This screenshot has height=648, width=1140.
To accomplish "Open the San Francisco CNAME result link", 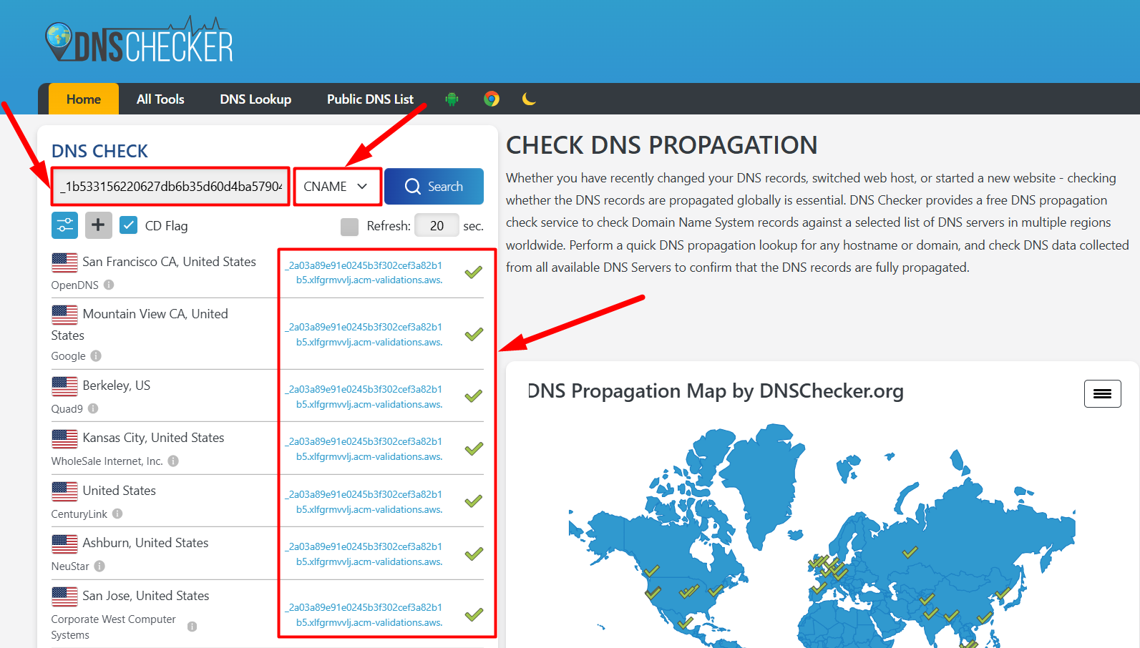I will pyautogui.click(x=364, y=273).
